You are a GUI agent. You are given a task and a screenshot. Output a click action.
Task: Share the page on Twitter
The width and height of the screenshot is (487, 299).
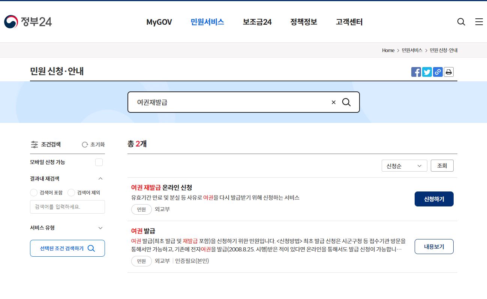tap(427, 72)
